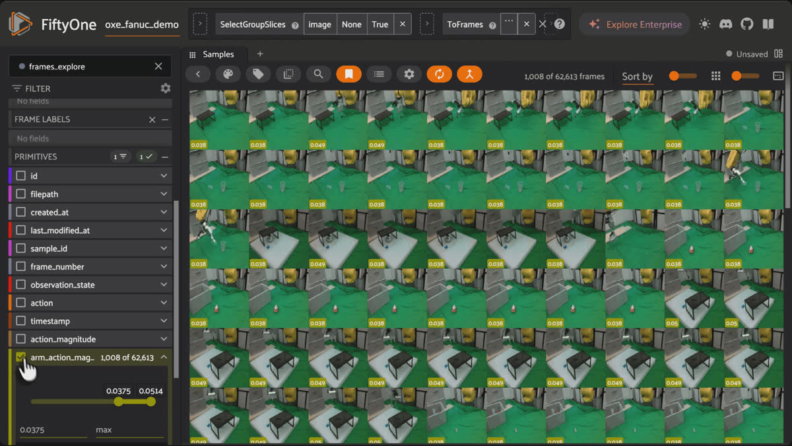
Task: Click the primitives '1' filters badge
Action: point(120,157)
